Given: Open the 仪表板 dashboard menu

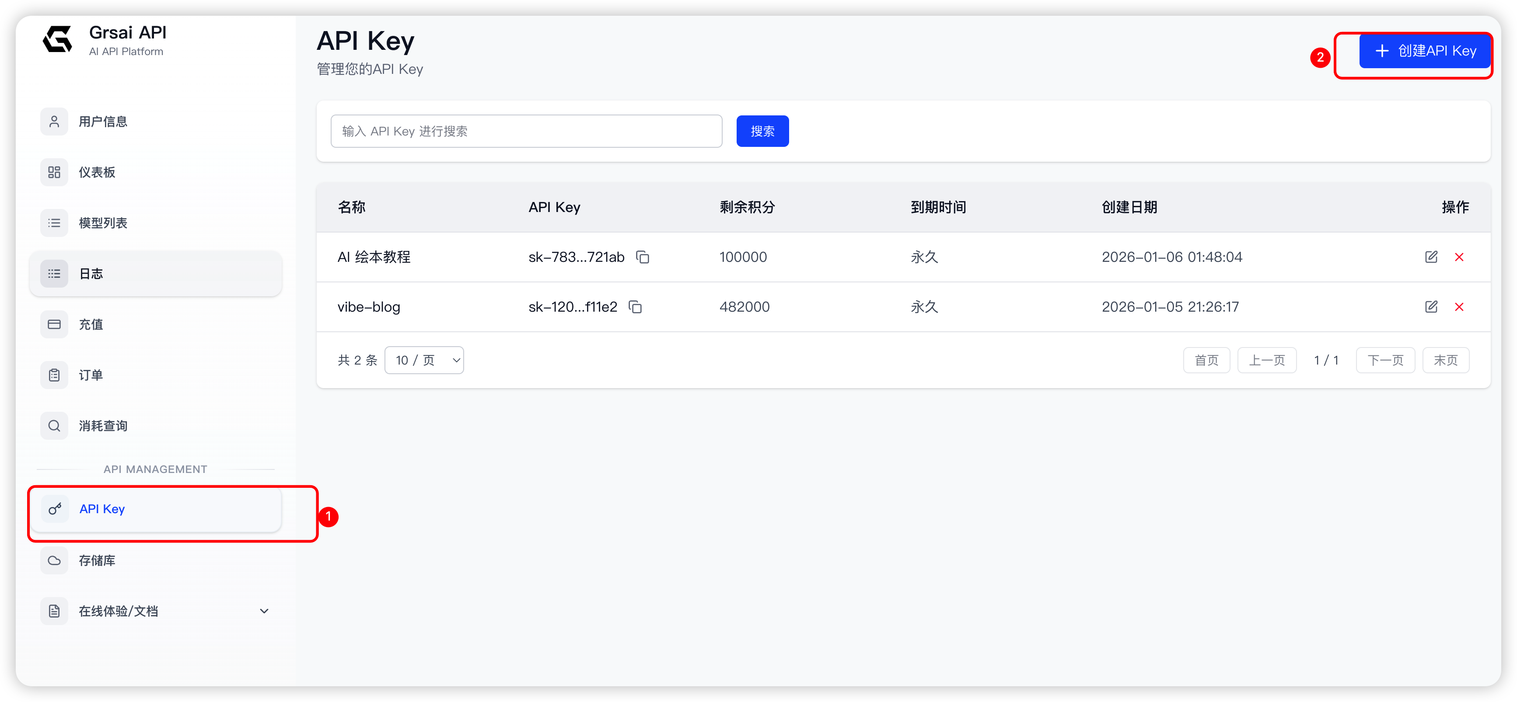Looking at the screenshot, I should coord(97,172).
